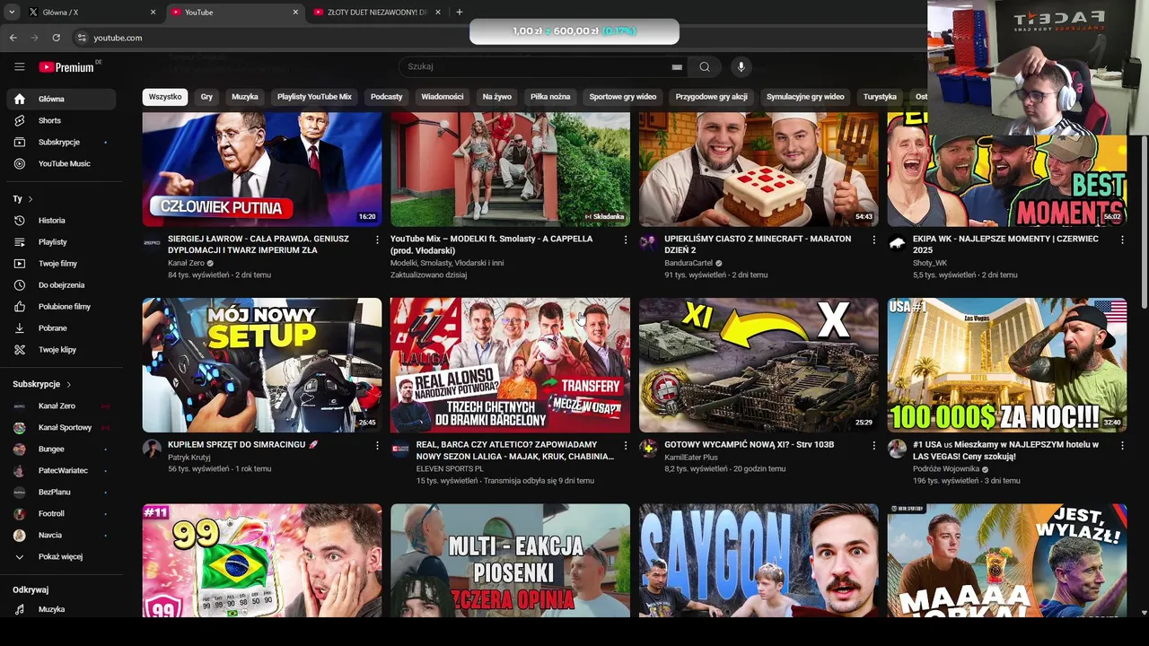Open BanduraCartel channel link
The width and height of the screenshot is (1149, 646).
pos(689,263)
